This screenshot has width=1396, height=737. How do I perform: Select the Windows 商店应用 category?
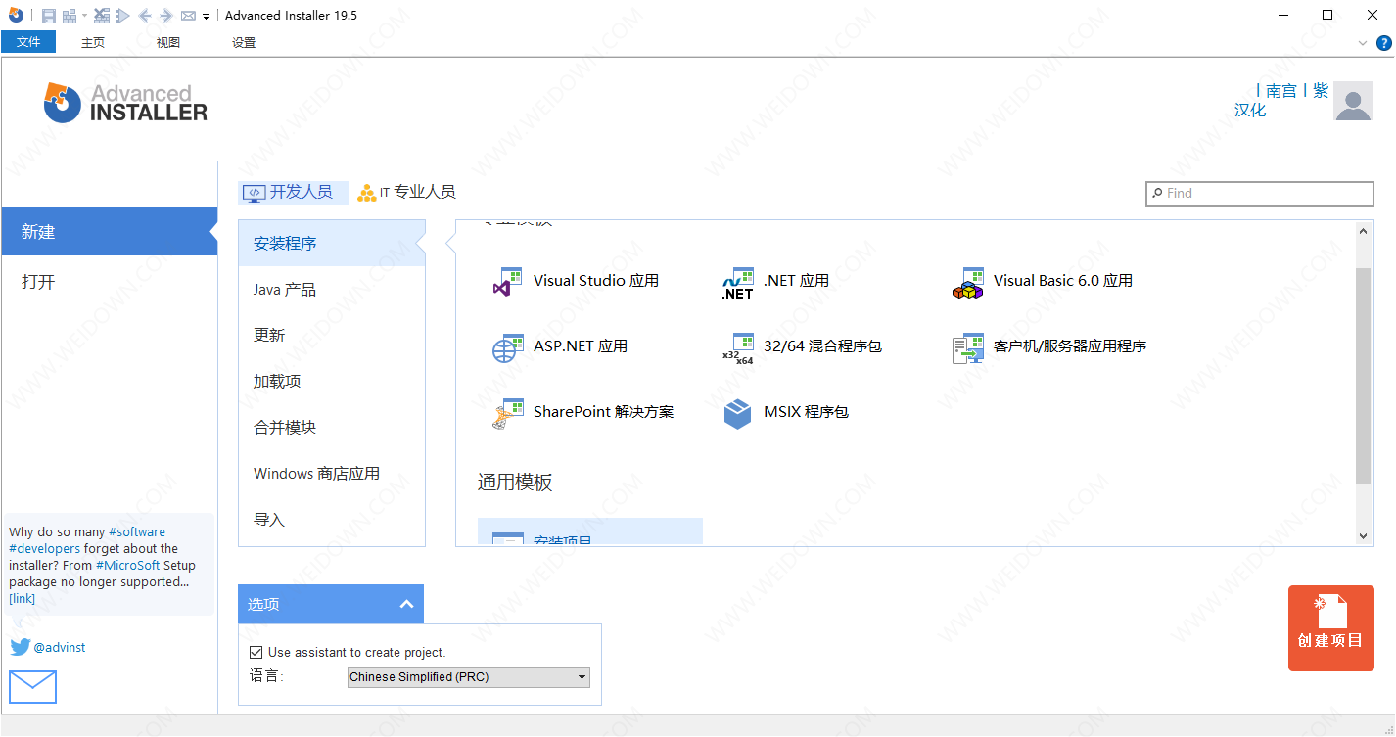(332, 473)
